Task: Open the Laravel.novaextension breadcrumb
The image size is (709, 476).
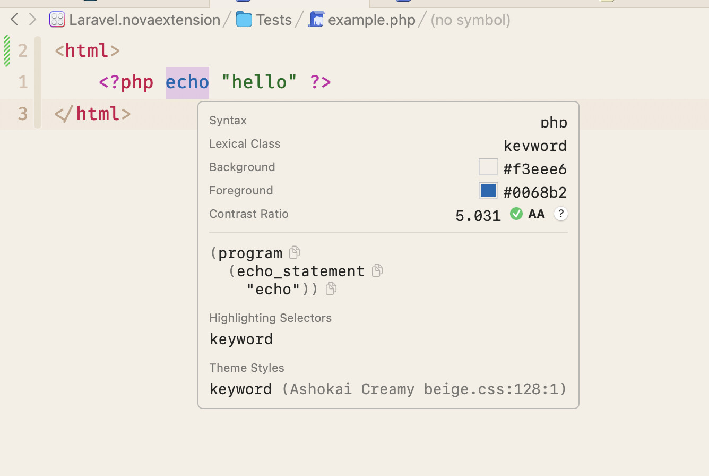Action: point(144,20)
